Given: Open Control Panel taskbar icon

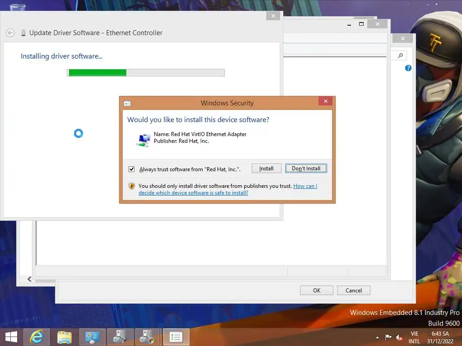Looking at the screenshot, I should (92, 337).
